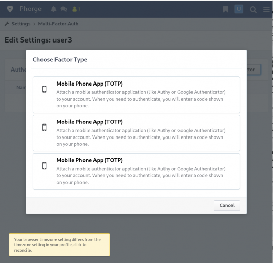Open the Multi-Factor Auth breadcrumb
Screen dimensions: 273x263
(58, 24)
